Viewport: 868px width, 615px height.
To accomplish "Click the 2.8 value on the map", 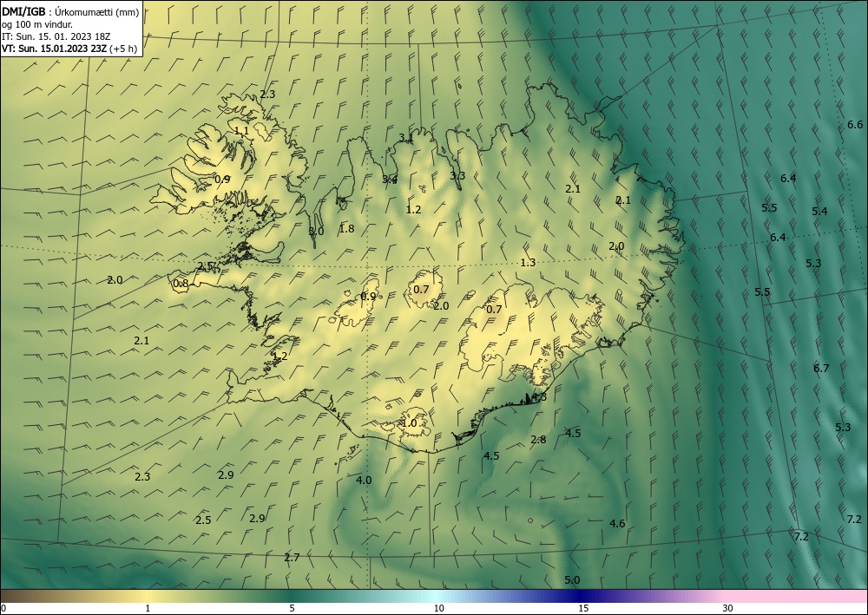I will 539,440.
